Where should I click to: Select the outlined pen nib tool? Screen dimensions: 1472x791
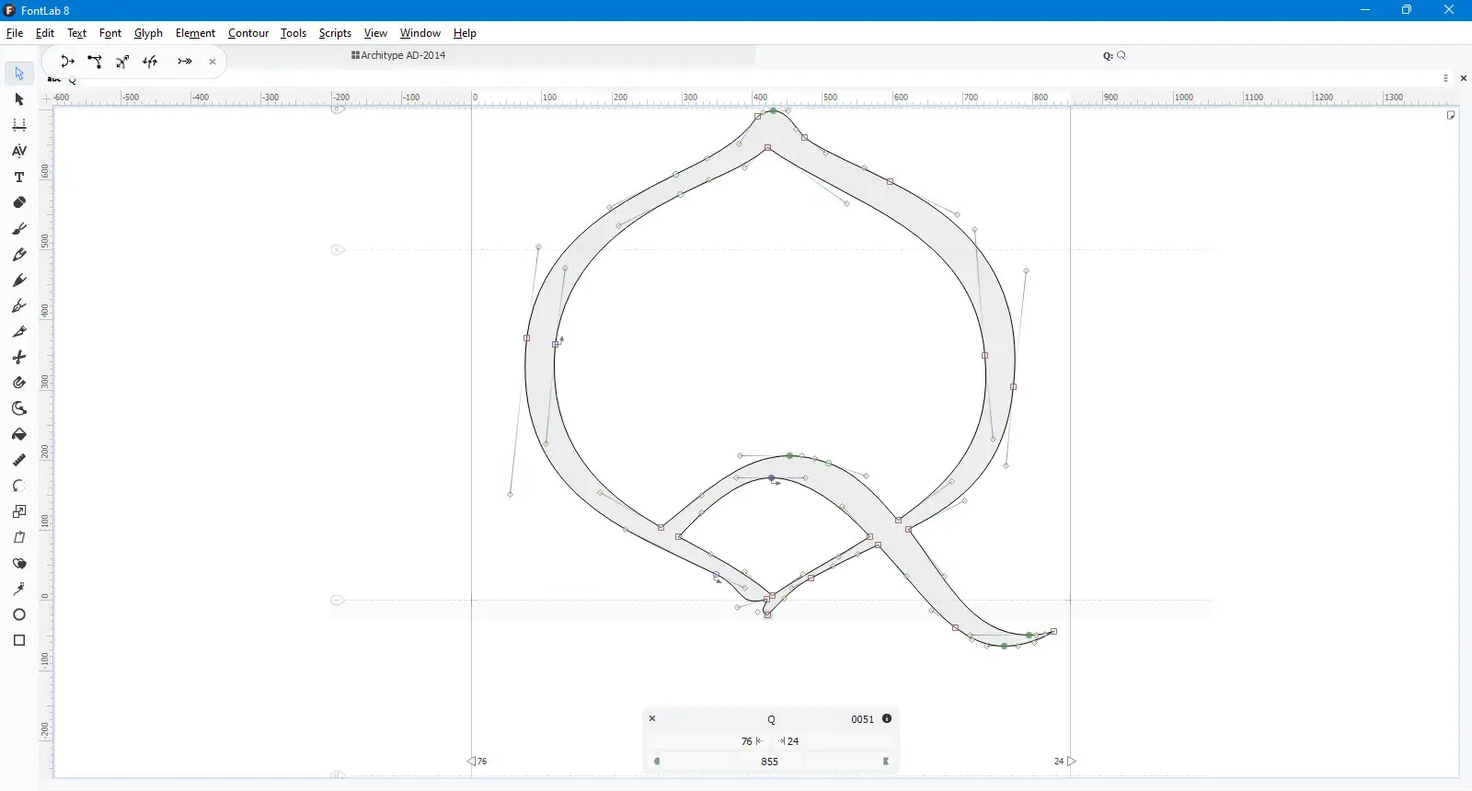(19, 305)
